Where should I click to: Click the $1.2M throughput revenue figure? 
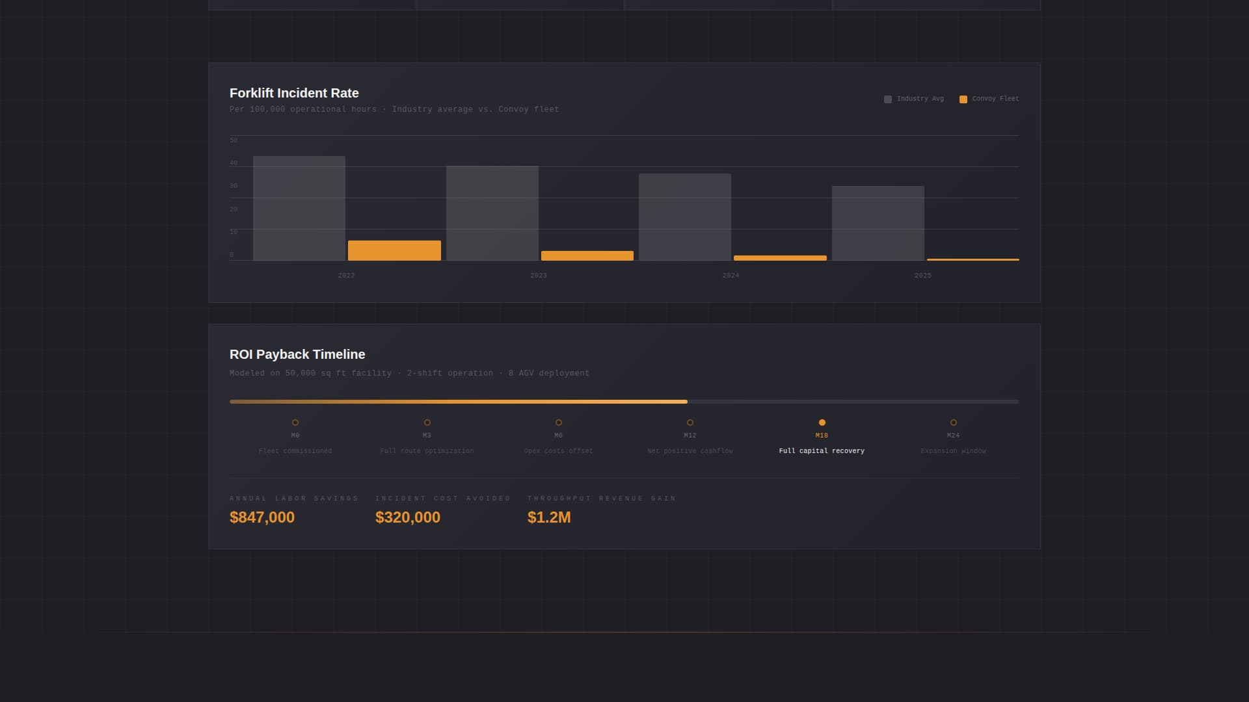pyautogui.click(x=549, y=517)
